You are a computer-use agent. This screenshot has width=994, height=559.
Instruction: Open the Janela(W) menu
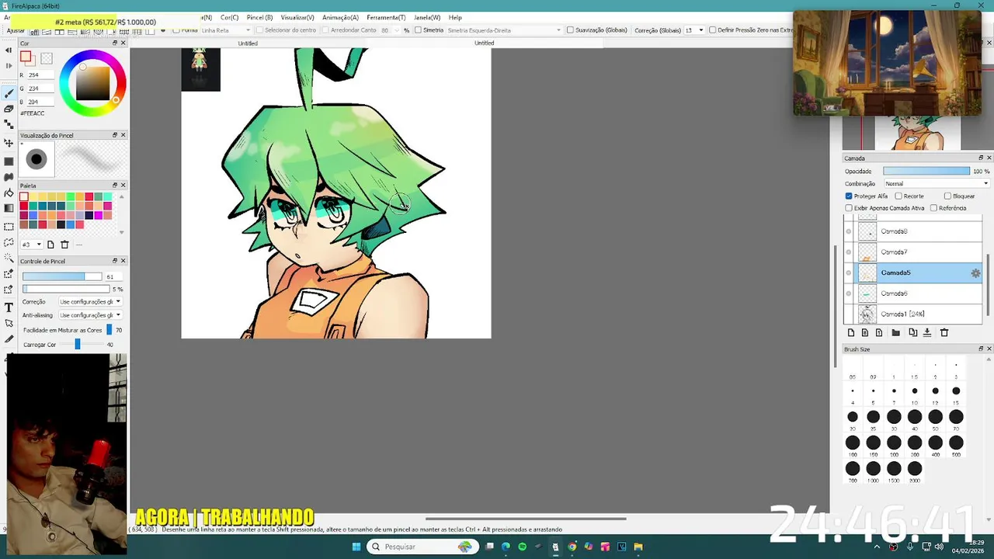click(x=427, y=17)
